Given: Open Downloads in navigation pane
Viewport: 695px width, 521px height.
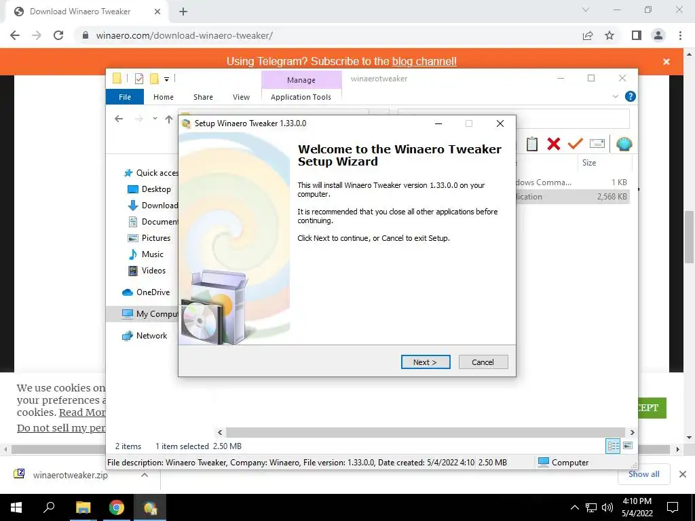Looking at the screenshot, I should [x=153, y=206].
